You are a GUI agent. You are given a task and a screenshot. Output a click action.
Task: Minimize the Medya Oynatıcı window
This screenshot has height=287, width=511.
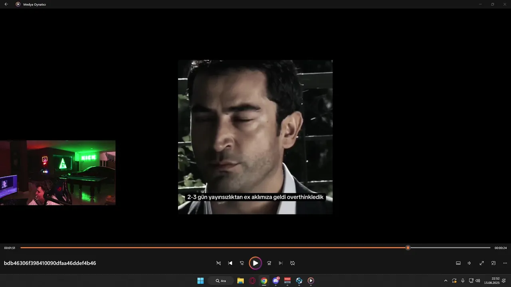pos(480,4)
